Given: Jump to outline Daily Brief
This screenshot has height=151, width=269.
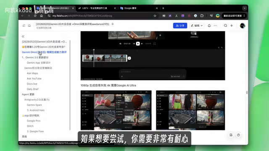Looking at the screenshot, I should pyautogui.click(x=33, y=89).
